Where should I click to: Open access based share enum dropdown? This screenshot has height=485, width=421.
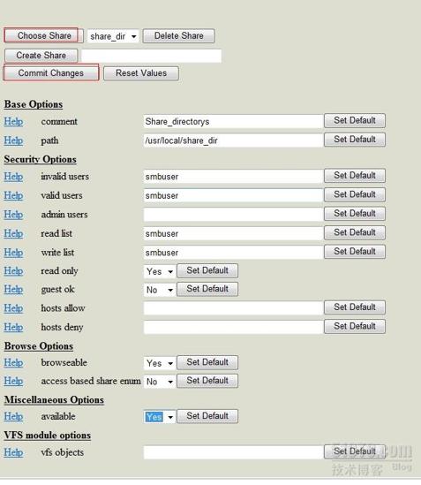pyautogui.click(x=160, y=382)
